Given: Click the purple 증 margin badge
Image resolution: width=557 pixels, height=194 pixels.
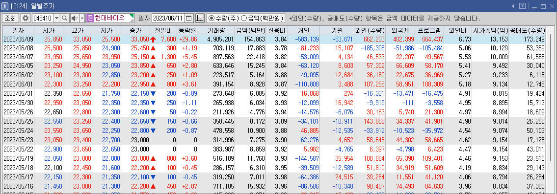Looking at the screenshot, I should click(90, 18).
